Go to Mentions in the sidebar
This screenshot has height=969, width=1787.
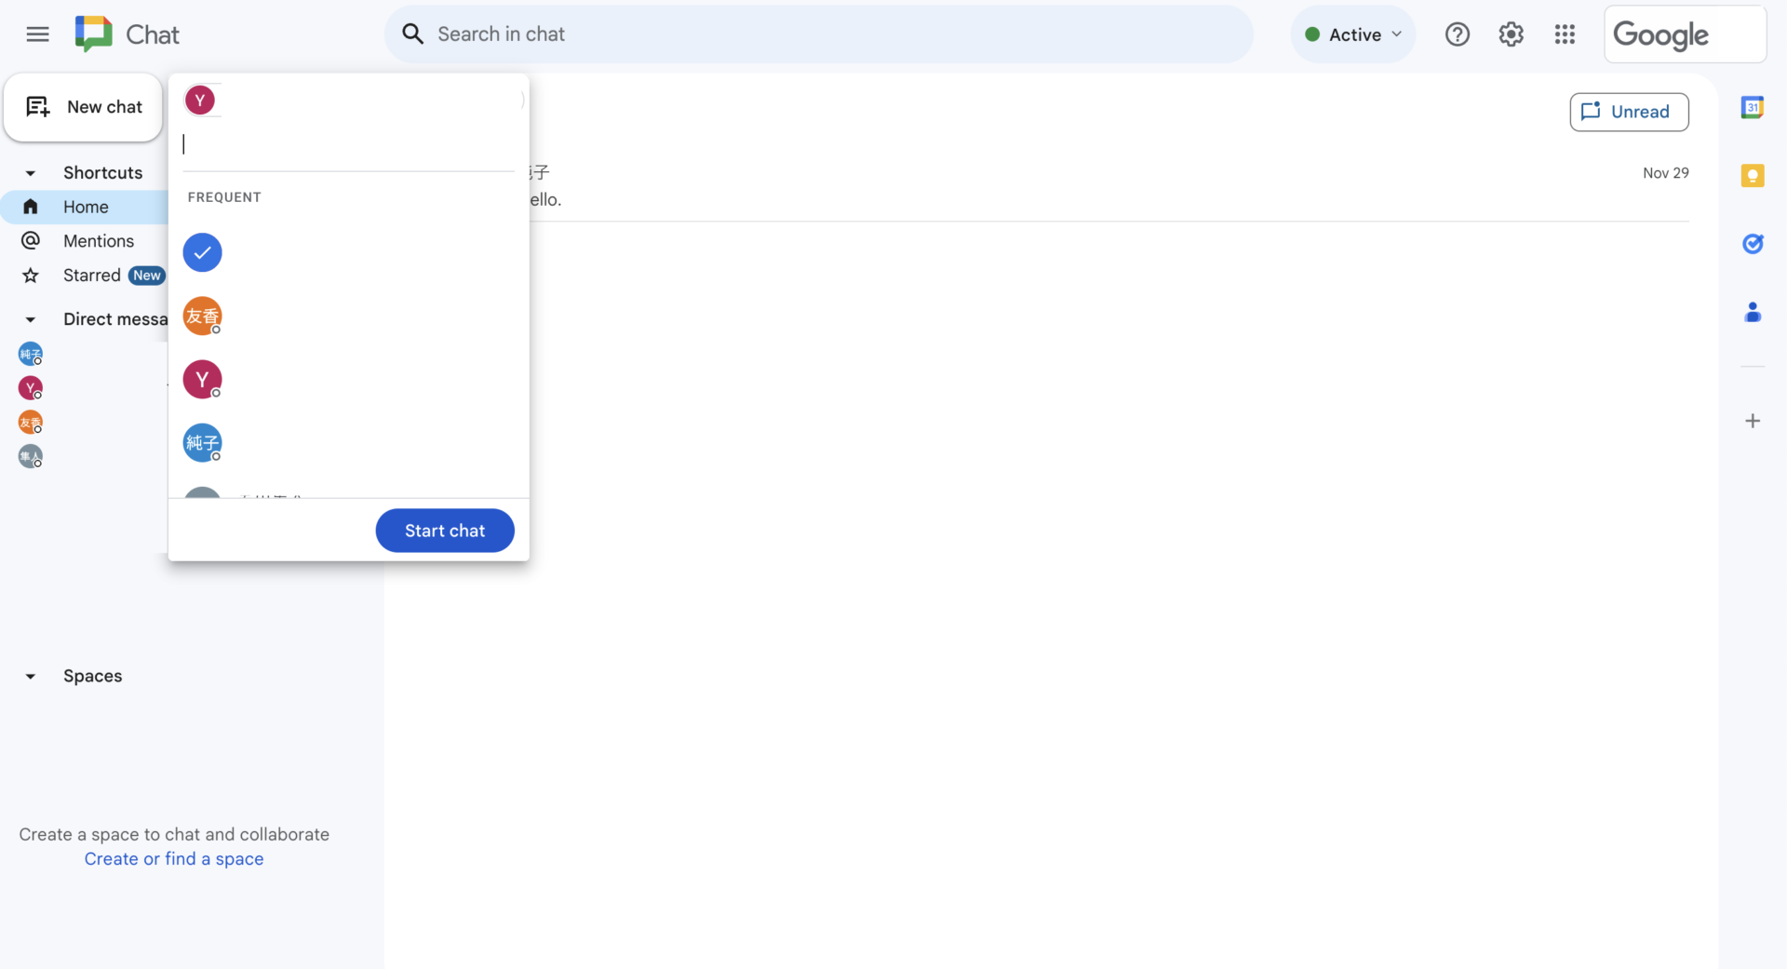(x=100, y=240)
